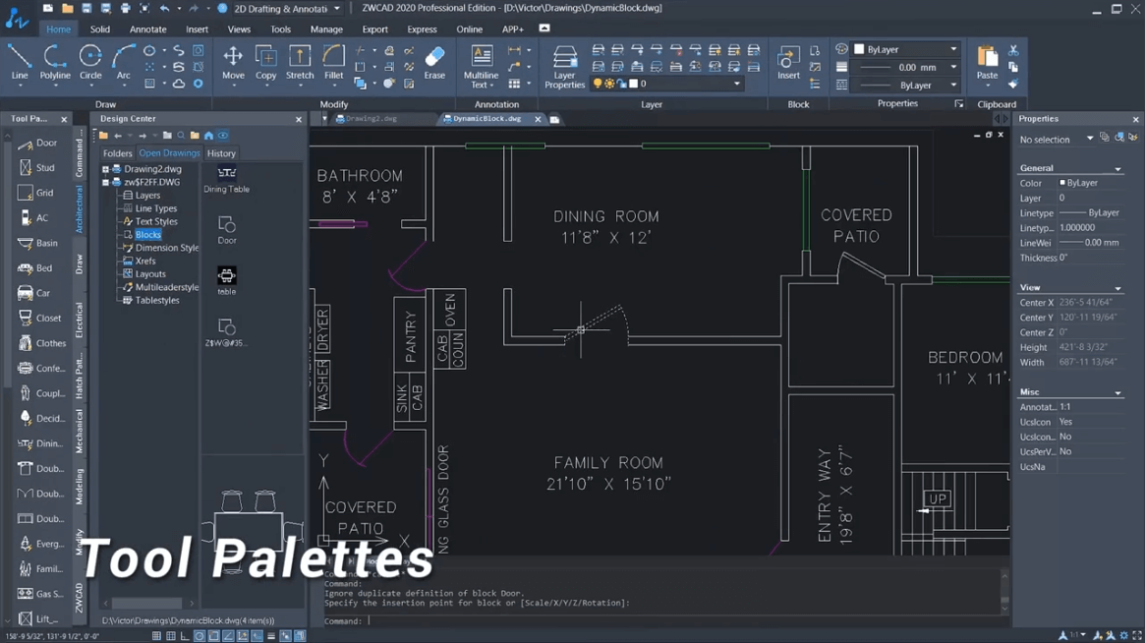Click the Save icon in title bar

pyautogui.click(x=86, y=8)
